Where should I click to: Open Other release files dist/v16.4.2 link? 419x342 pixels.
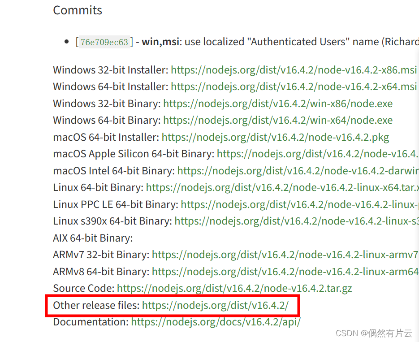[216, 305]
